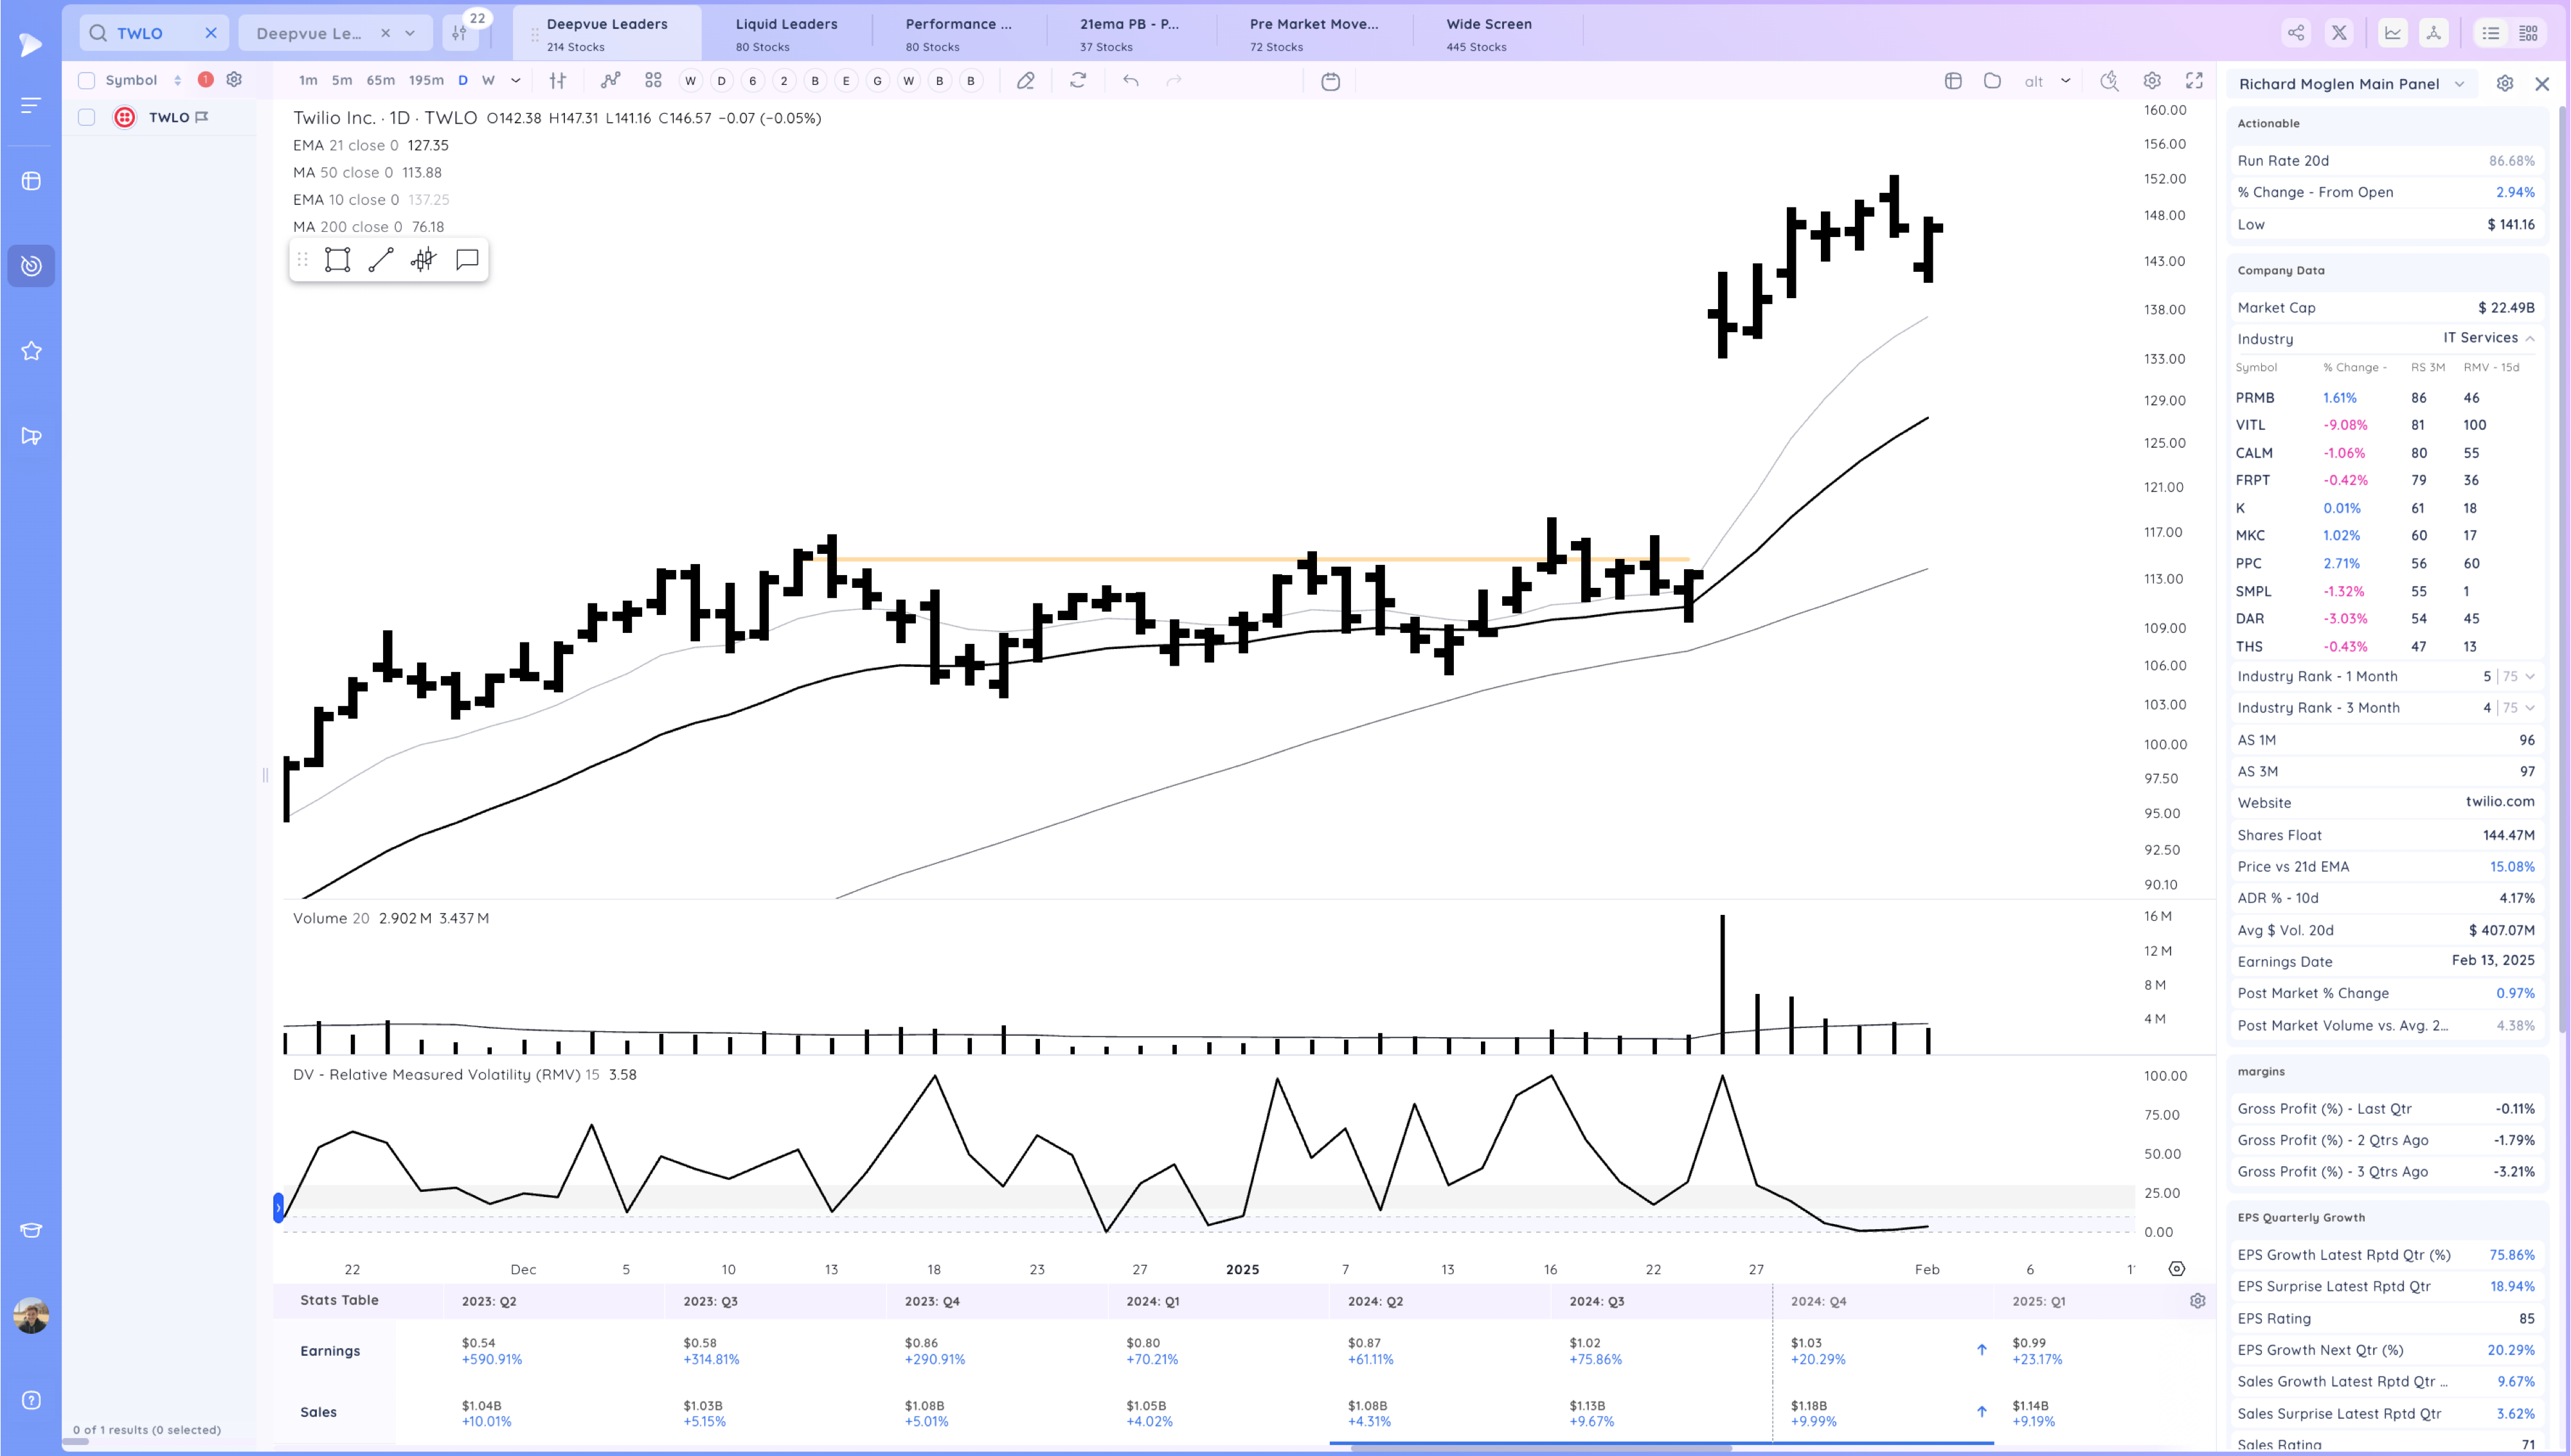The height and width of the screenshot is (1456, 2571).
Task: Click the share icon in top bar
Action: tap(2296, 33)
